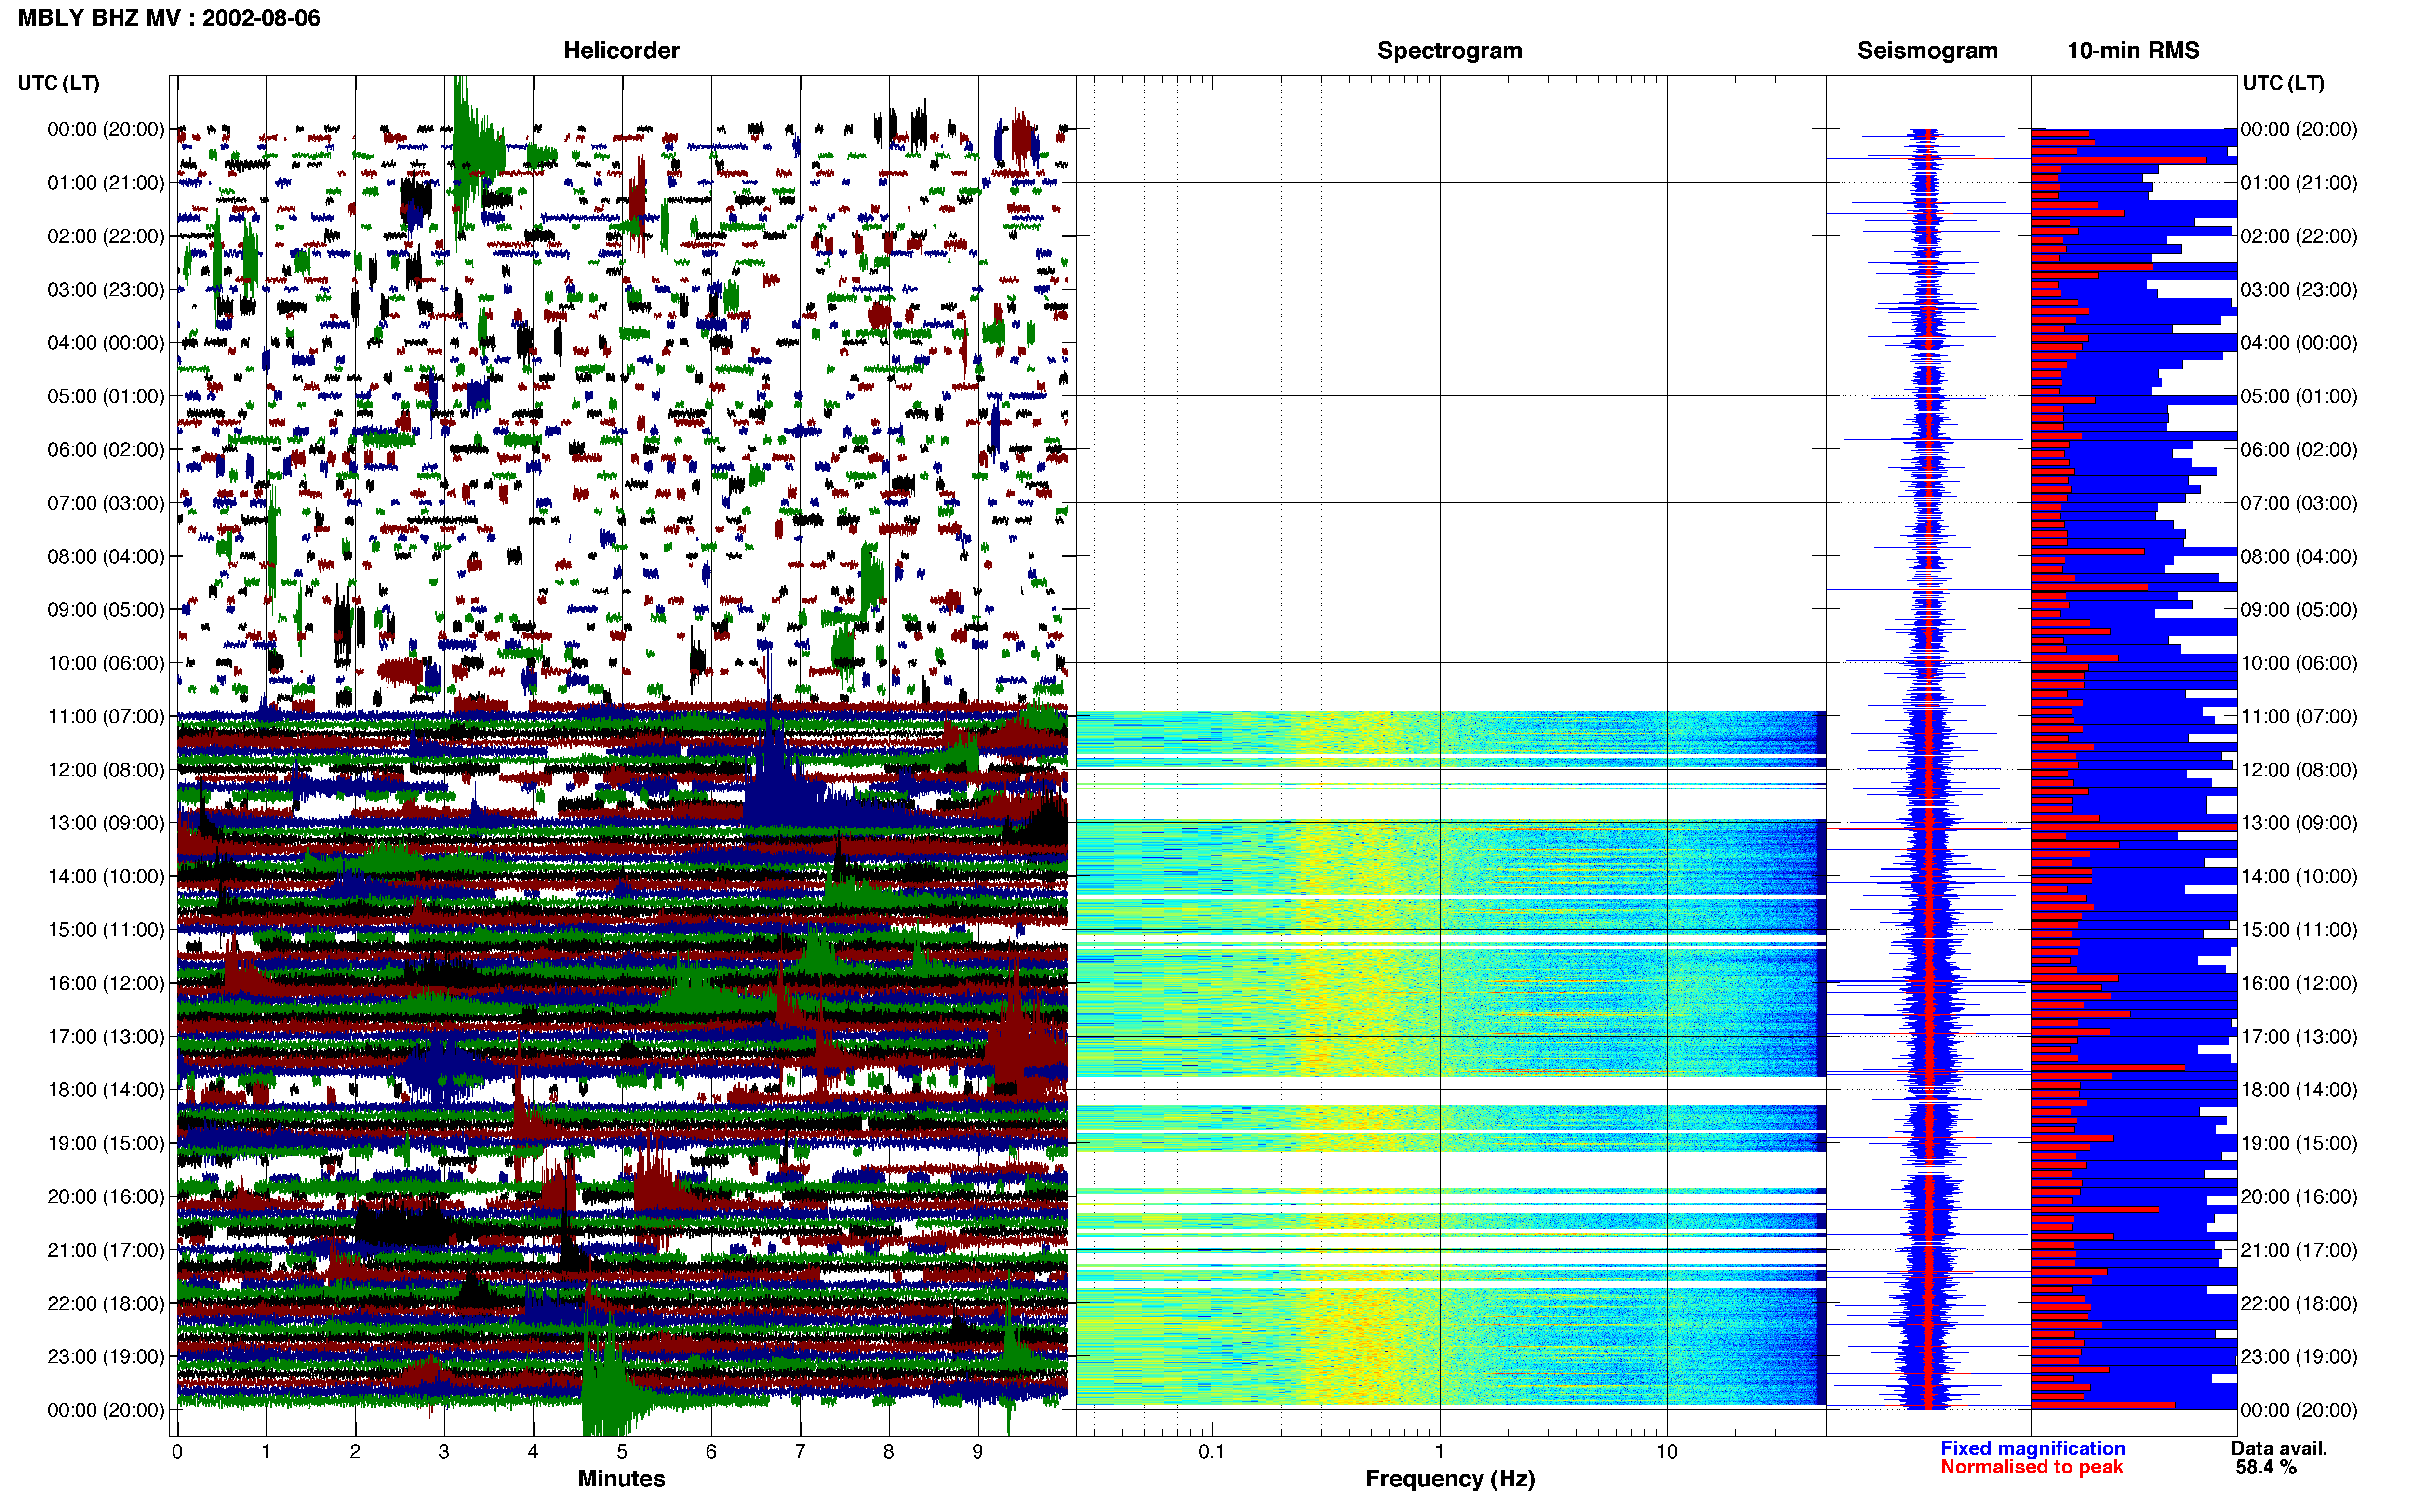Click the '10' frequency tick label
The image size is (2419, 1512).
point(1667,1451)
